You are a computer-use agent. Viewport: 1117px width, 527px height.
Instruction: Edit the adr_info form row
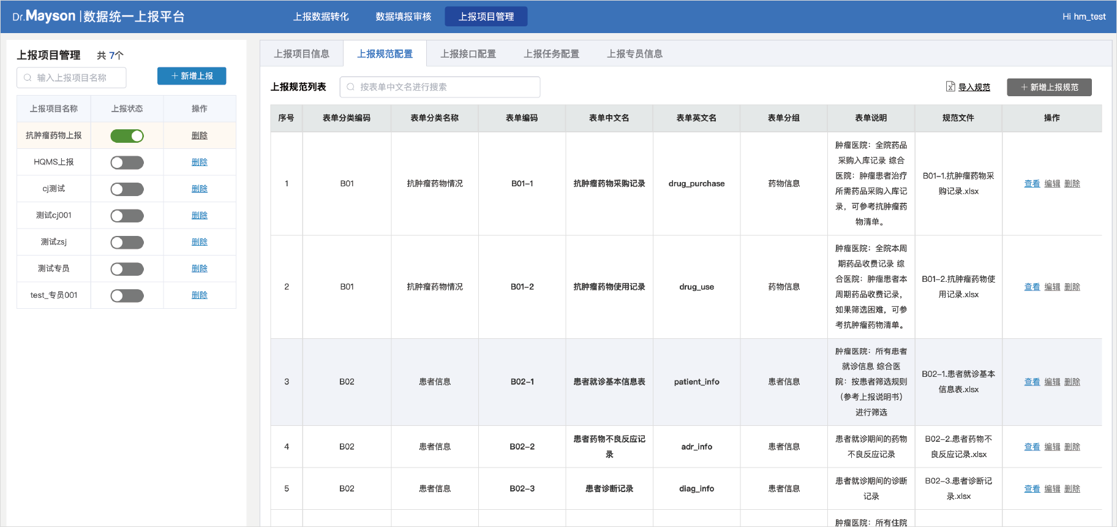(x=1052, y=447)
